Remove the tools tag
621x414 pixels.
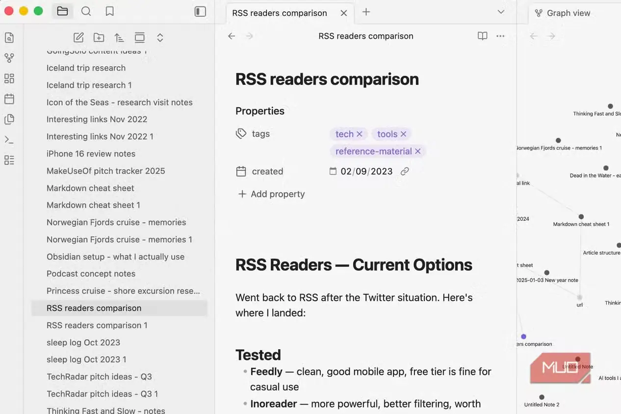point(404,134)
